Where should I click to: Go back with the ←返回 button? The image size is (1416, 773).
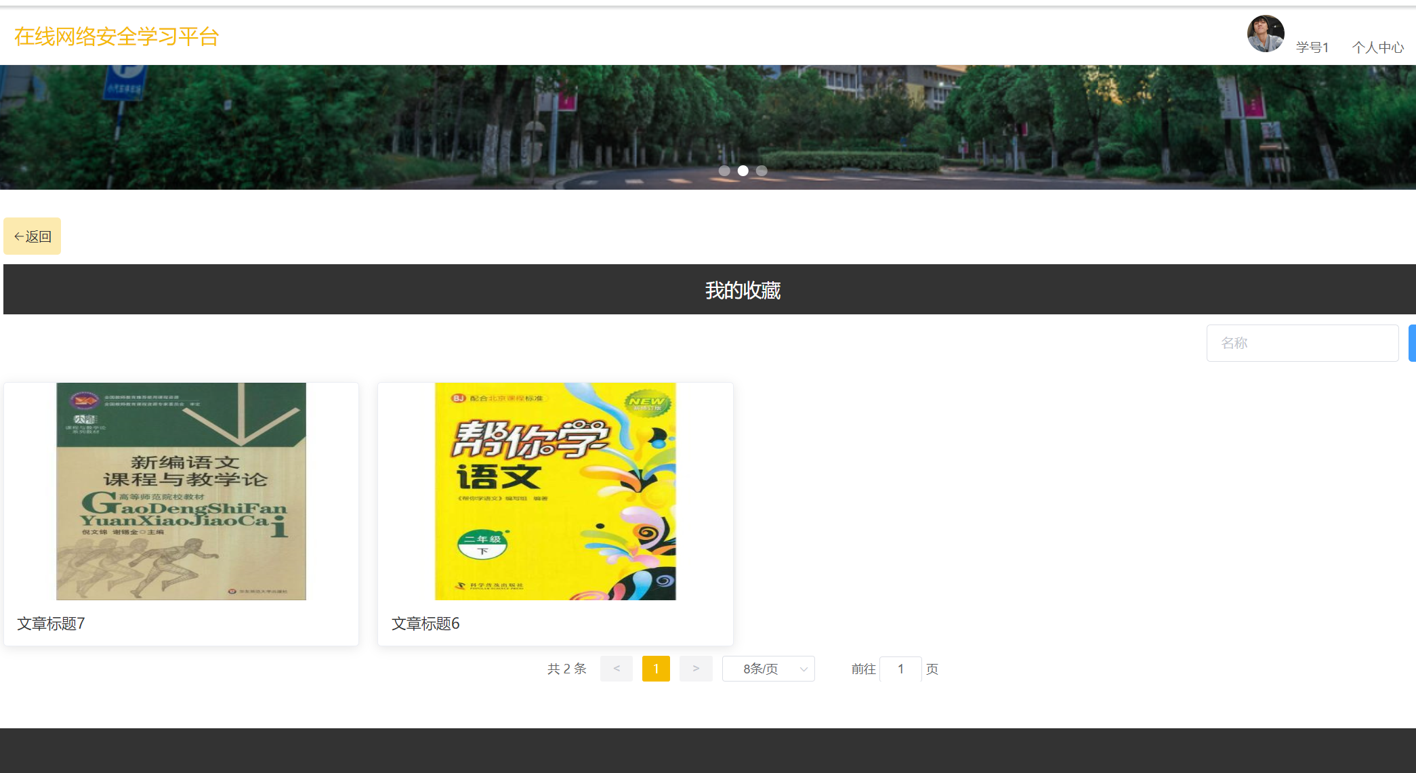coord(33,236)
